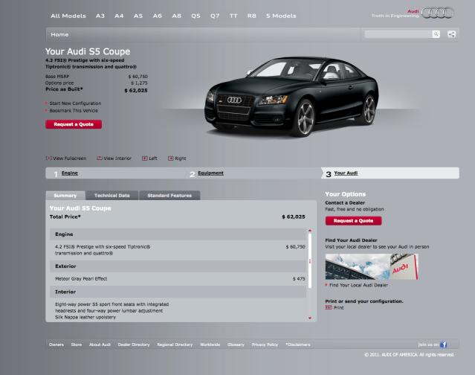Click the Engine section header
The image size is (475, 375).
pyautogui.click(x=178, y=234)
